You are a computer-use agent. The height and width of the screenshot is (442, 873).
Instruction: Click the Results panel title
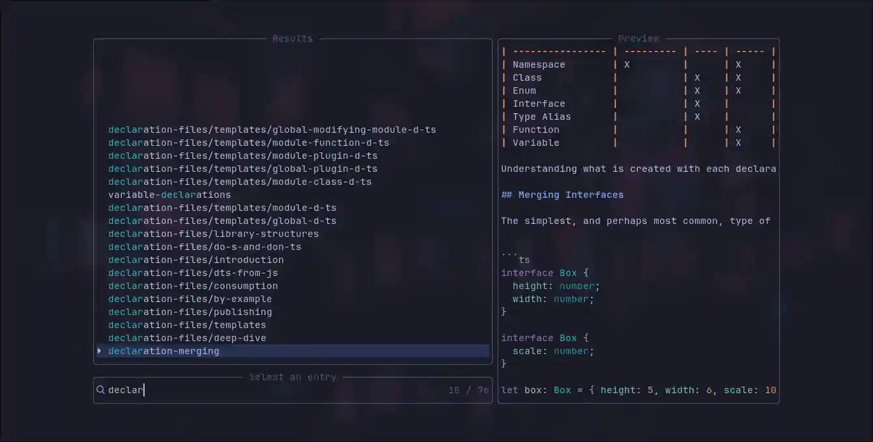(x=293, y=38)
